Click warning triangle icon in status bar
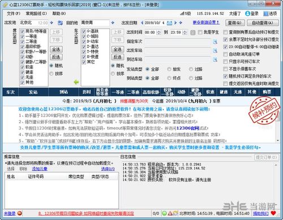The width and height of the screenshot is (283, 220). click(x=170, y=213)
